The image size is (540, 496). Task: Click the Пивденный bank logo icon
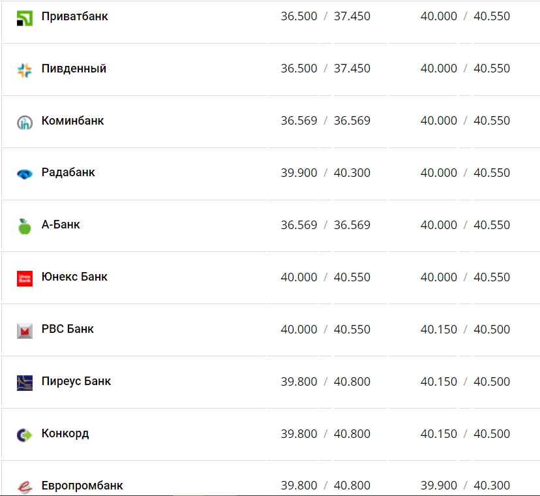(25, 70)
